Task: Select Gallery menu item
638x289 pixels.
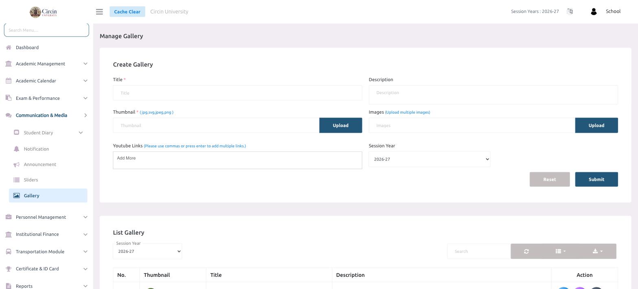Action: (x=48, y=196)
